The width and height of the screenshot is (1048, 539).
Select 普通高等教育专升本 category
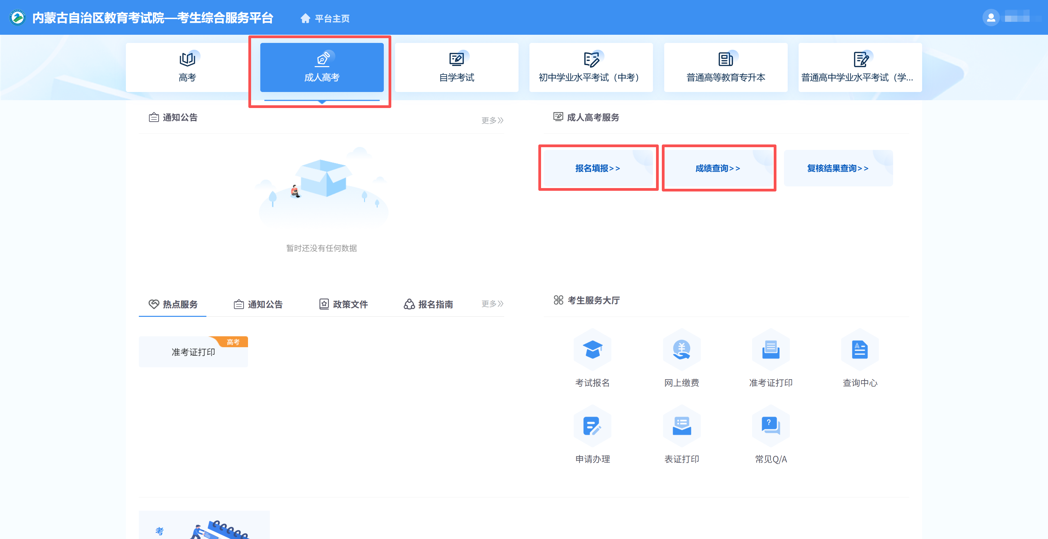click(726, 67)
